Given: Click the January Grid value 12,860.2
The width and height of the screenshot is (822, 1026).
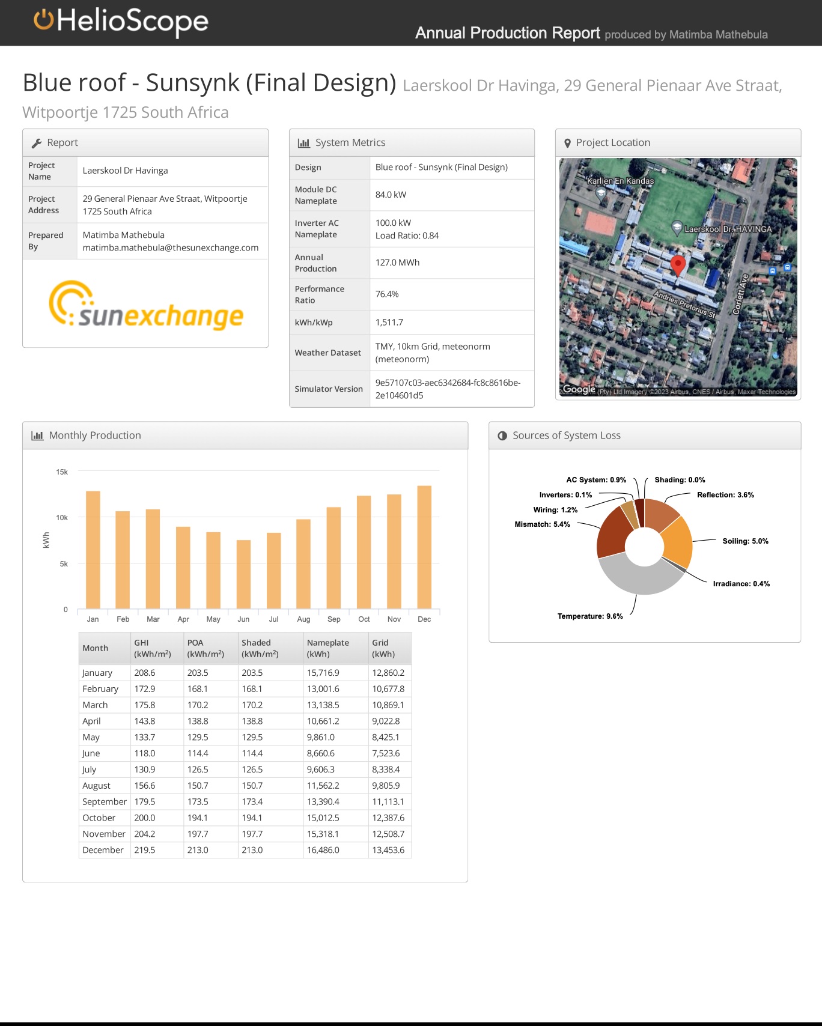Looking at the screenshot, I should (x=388, y=673).
